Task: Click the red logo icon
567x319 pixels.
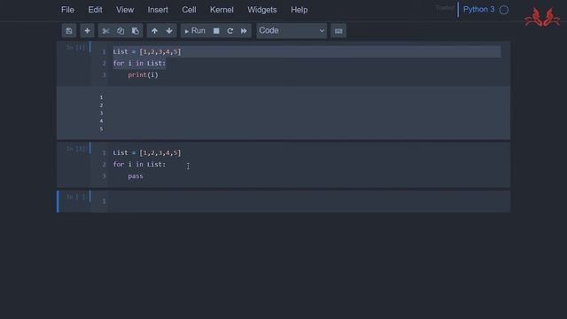Action: [x=542, y=17]
